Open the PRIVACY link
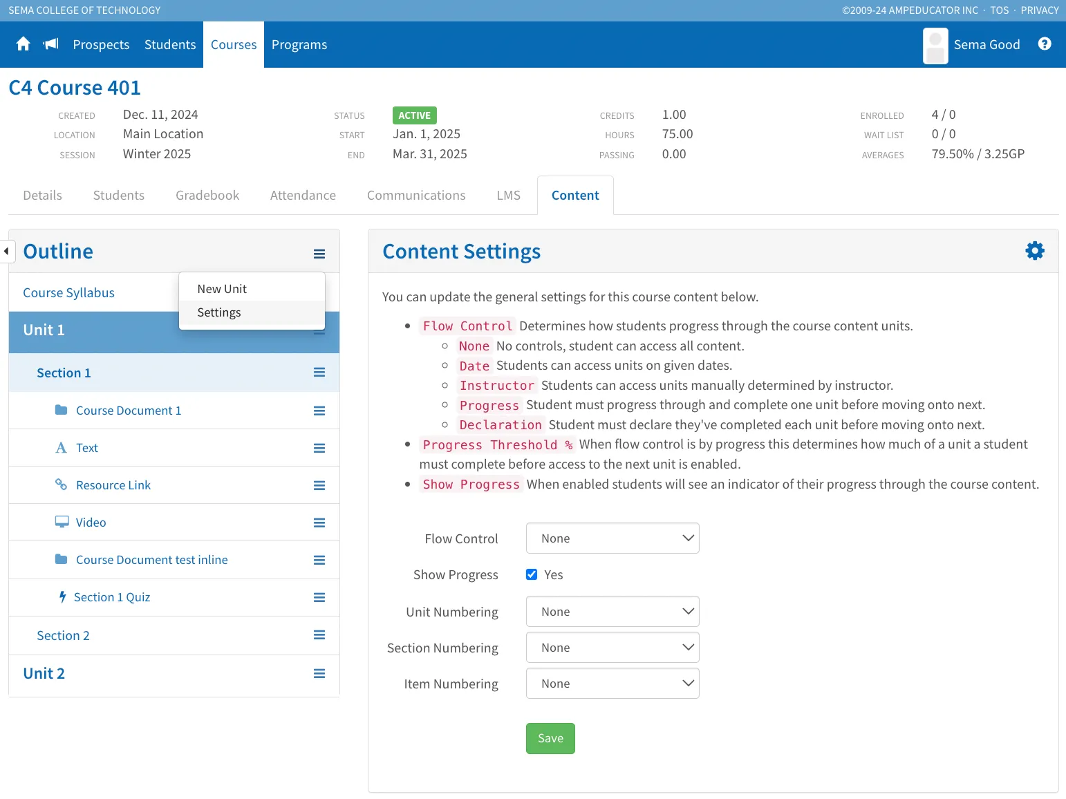Viewport: 1066px width, 799px height. pos(1040,10)
